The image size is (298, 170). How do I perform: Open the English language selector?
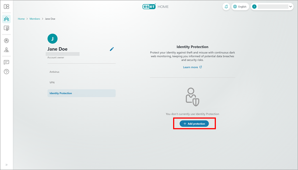point(240,7)
